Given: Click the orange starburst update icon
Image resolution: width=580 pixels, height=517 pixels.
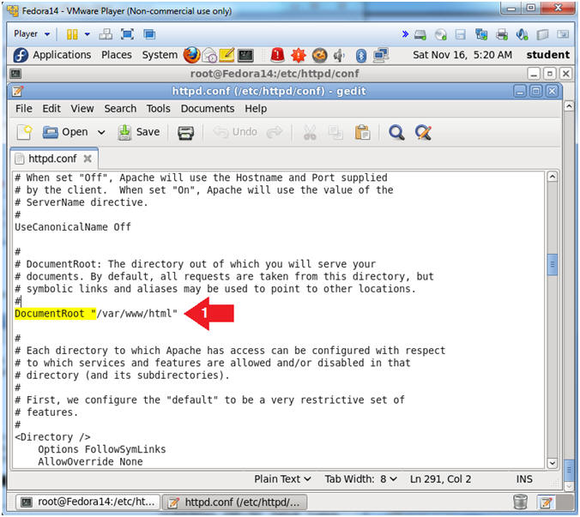Looking at the screenshot, I should [x=299, y=56].
